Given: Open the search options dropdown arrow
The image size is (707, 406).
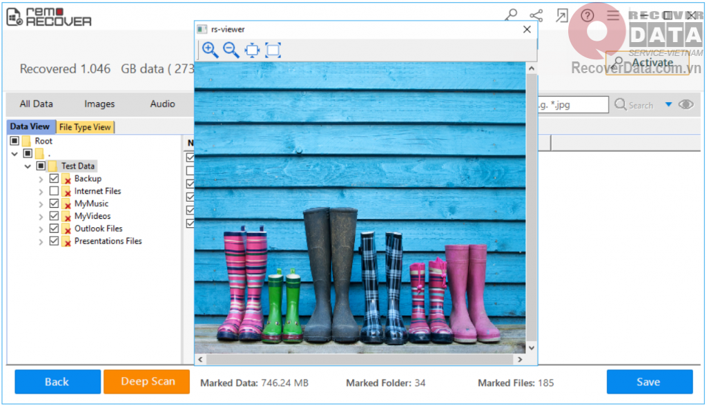Looking at the screenshot, I should pos(668,105).
